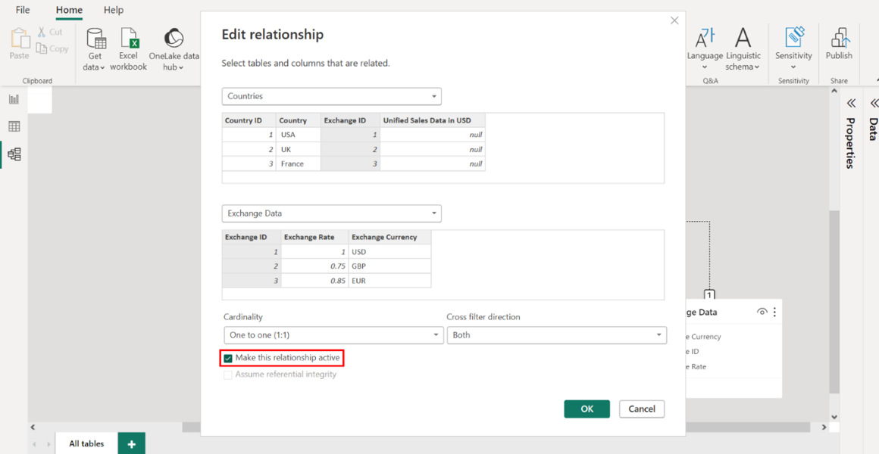Image resolution: width=879 pixels, height=454 pixels.
Task: Select Model view icon in sidebar
Action: click(x=14, y=154)
